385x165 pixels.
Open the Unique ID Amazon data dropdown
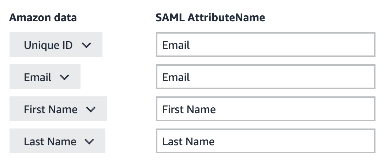[x=56, y=45]
